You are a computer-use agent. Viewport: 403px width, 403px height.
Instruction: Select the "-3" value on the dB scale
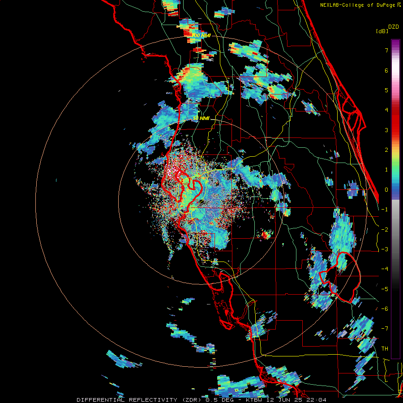click(385, 249)
